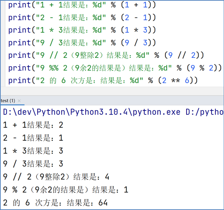Screen dimensions: 224x210
Task: Click the code line printing "2 - 1结果是"
Action: (x=82, y=17)
